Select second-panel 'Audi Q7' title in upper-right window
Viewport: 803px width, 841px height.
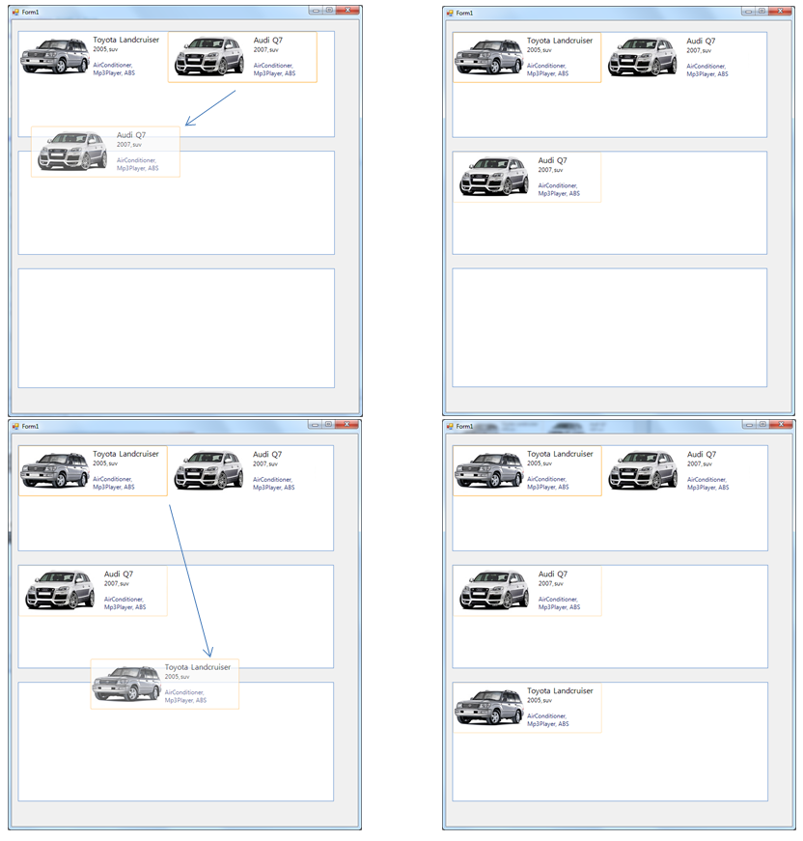pyautogui.click(x=553, y=160)
